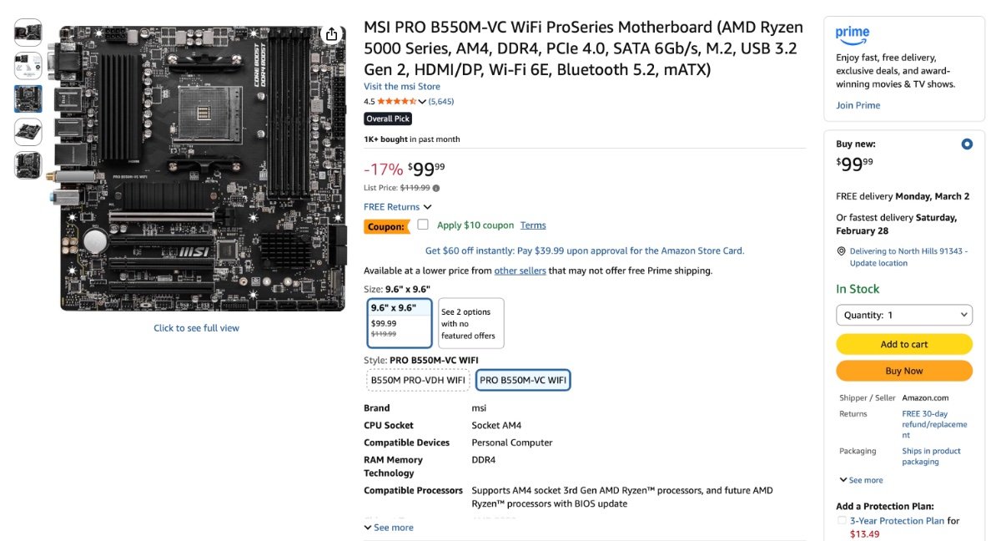1001x541 pixels.
Task: Choose the 9.6" x 9.6" size option
Action: (x=400, y=322)
